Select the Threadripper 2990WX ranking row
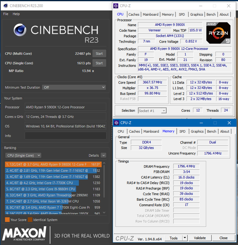238x245 pixels. [x=53, y=195]
